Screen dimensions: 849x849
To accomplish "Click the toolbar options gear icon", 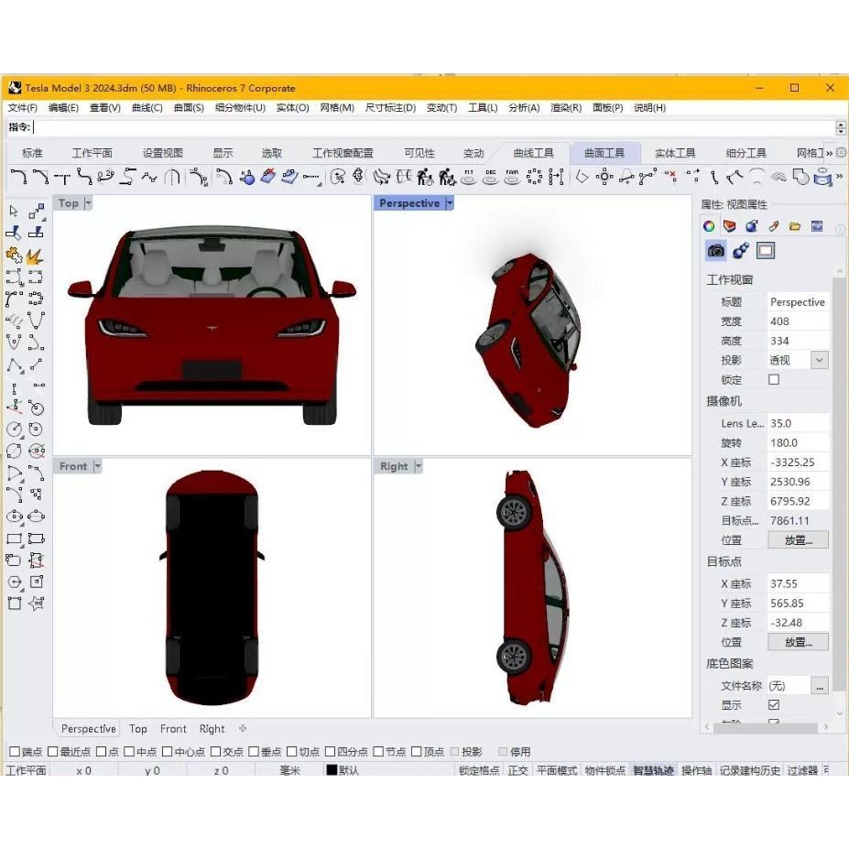I will tap(841, 153).
